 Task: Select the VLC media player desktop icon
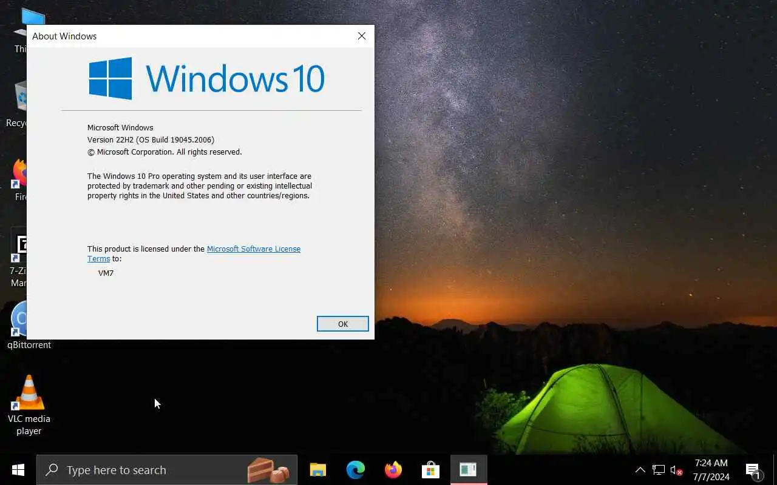[29, 404]
